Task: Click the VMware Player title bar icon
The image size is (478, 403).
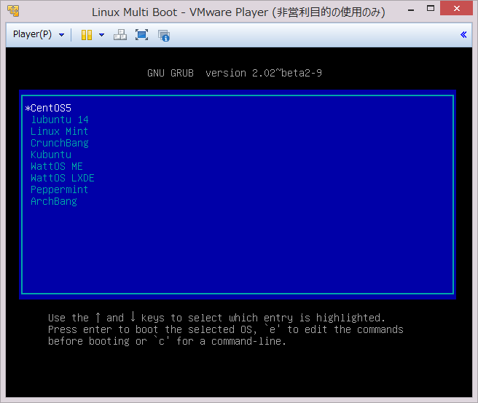Action: pos(13,11)
